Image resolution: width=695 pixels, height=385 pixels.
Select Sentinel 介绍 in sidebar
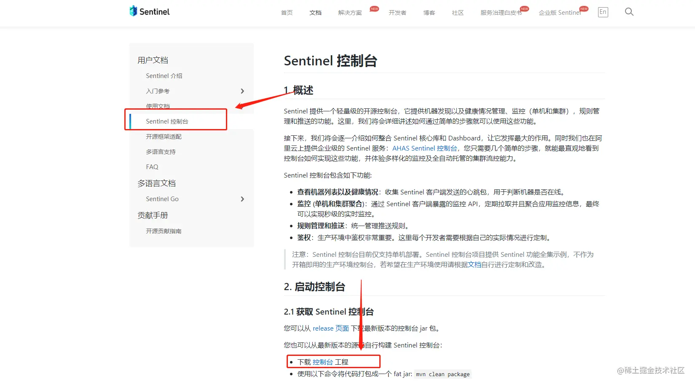[164, 76]
